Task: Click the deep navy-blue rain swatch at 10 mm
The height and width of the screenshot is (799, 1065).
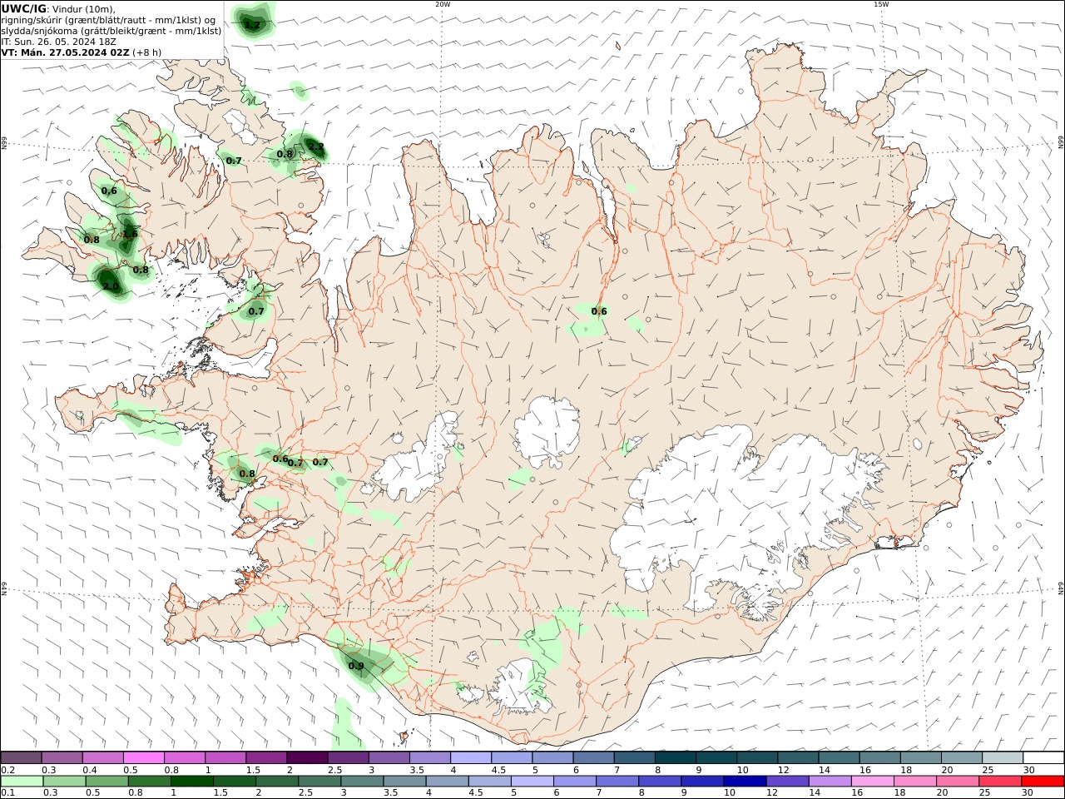Action: coord(744,782)
